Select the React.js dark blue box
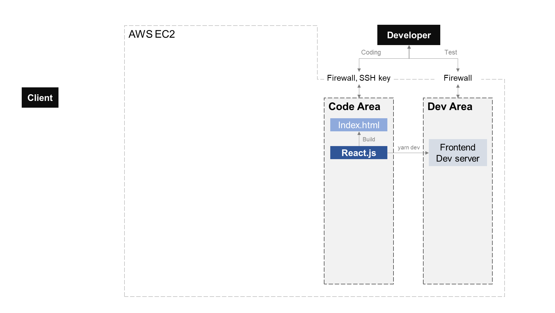 (359, 153)
